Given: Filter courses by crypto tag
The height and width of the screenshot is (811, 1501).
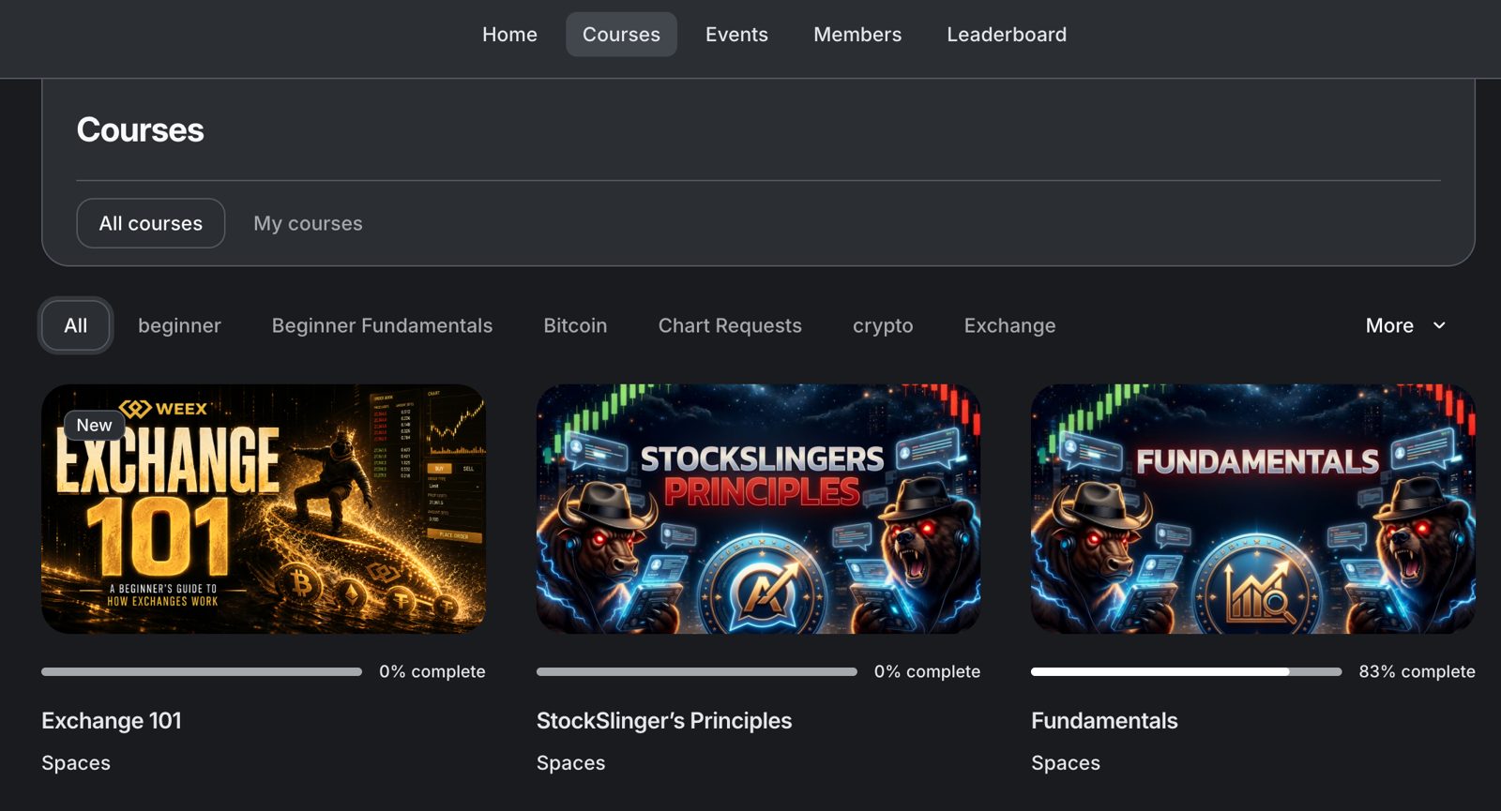Looking at the screenshot, I should [x=883, y=325].
